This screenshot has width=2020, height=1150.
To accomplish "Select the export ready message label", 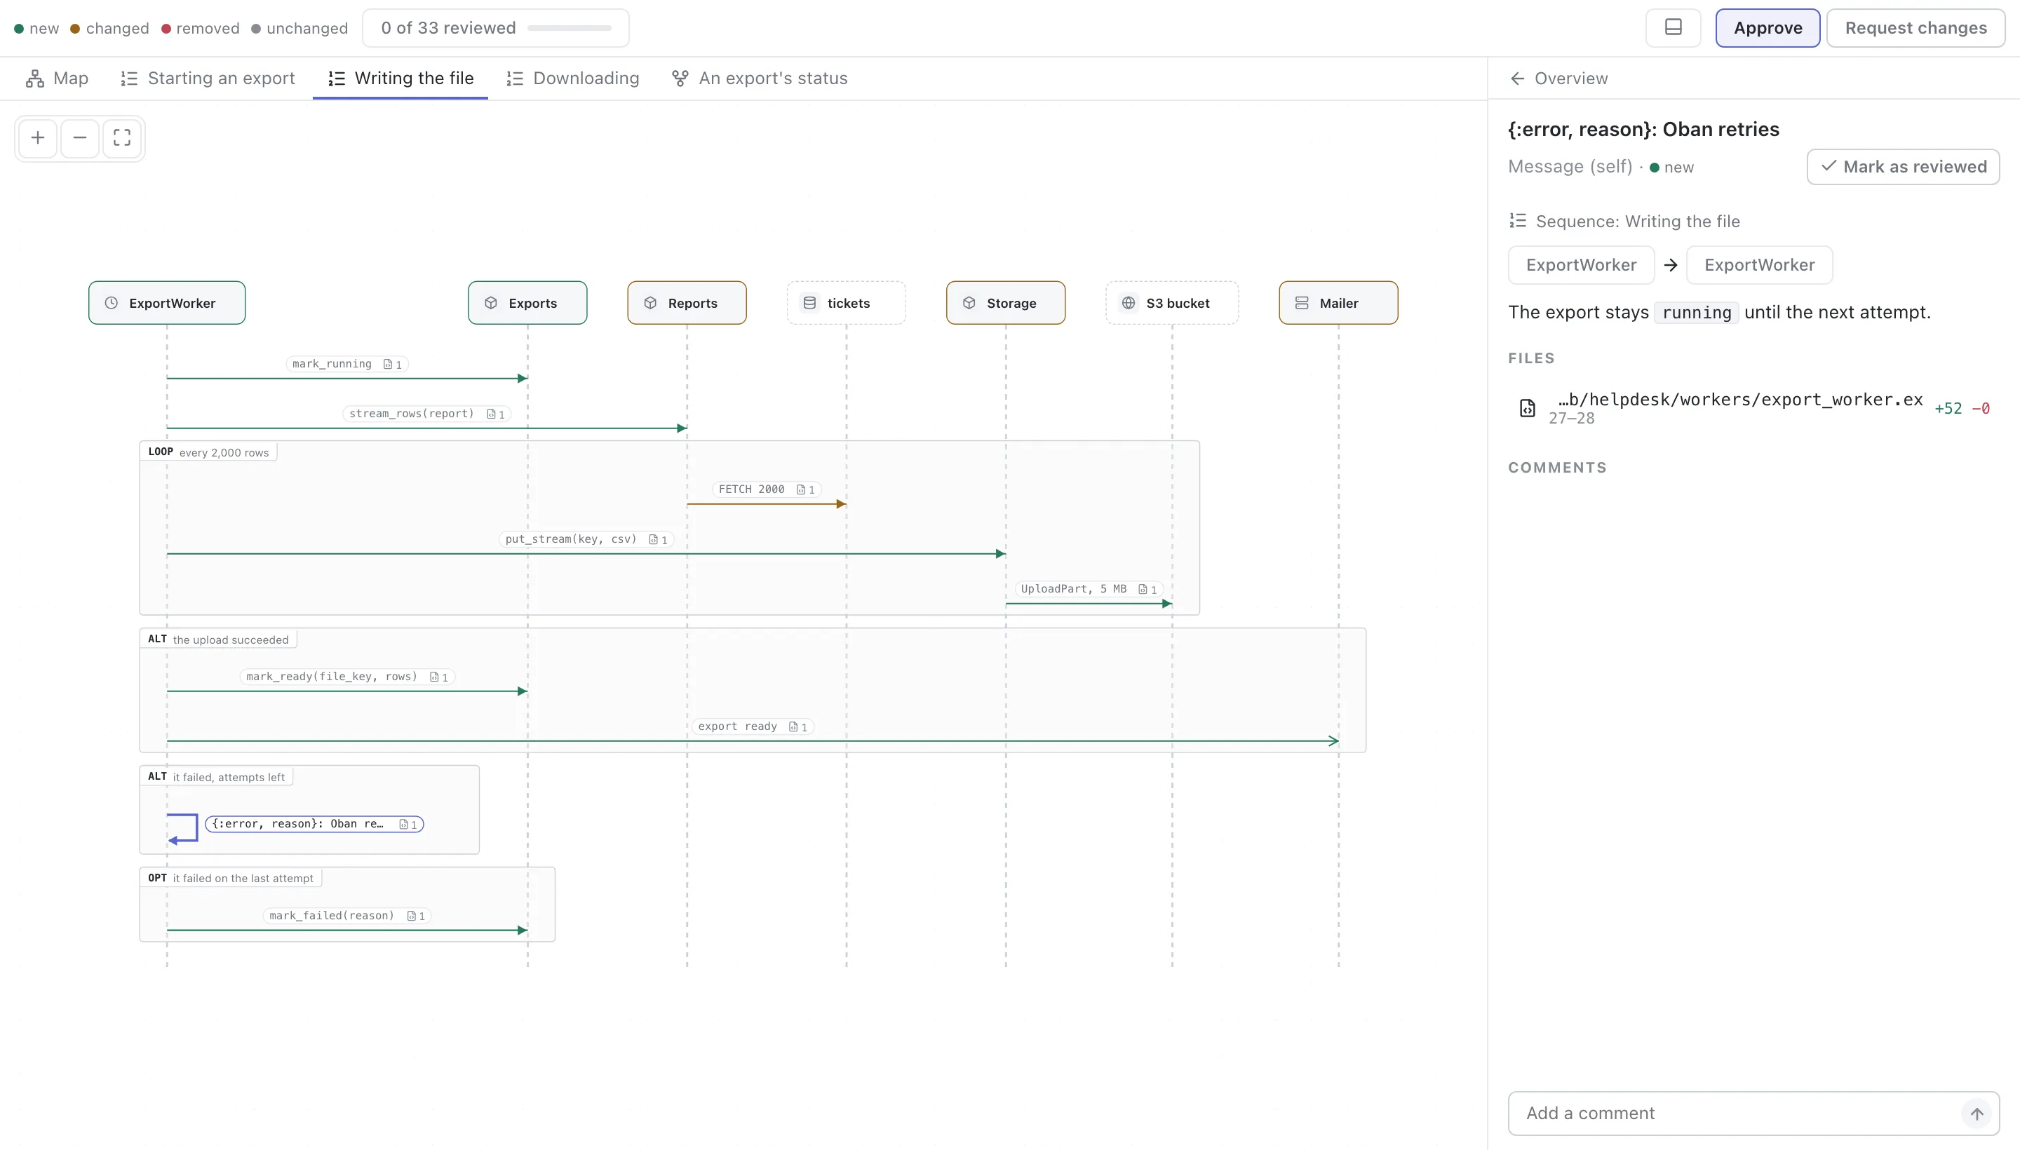I will (752, 726).
